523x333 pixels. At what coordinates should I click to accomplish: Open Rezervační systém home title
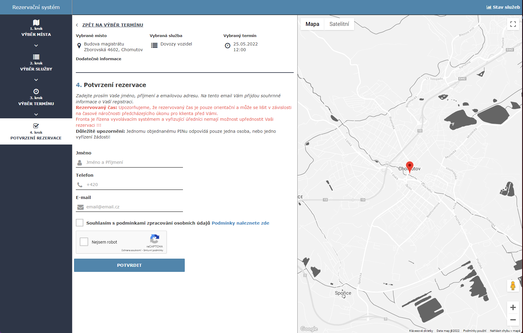coord(36,7)
